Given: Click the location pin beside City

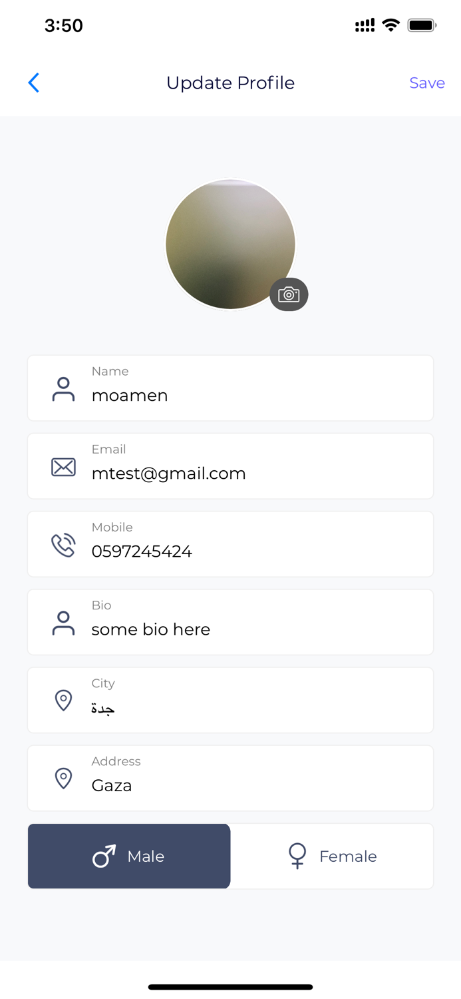Looking at the screenshot, I should (x=63, y=701).
